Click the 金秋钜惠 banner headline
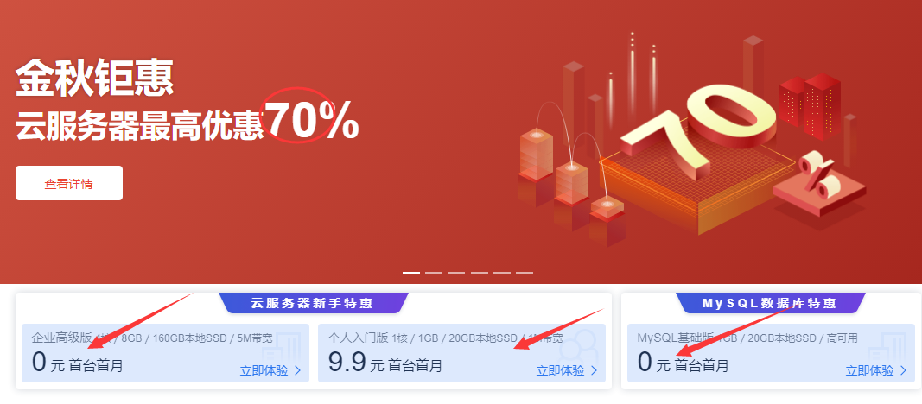Viewport: 922px width, 404px height. pyautogui.click(x=95, y=79)
